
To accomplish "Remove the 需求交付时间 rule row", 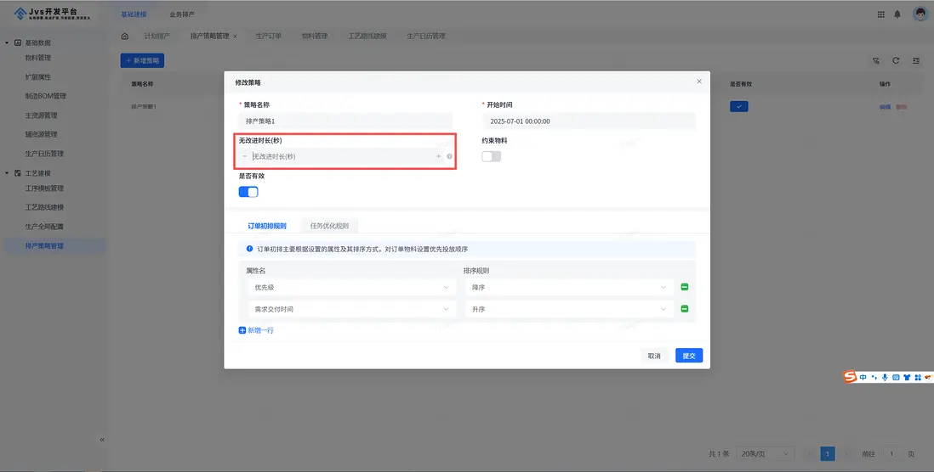I will tap(685, 309).
